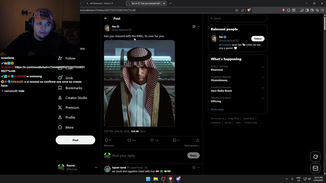
Task: Open the Privacy Policy footer link
Action: point(234,119)
